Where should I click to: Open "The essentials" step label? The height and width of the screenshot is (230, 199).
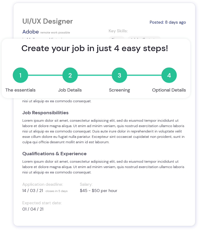pos(20,90)
